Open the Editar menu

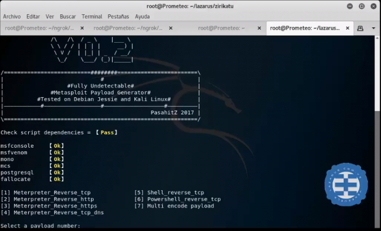pyautogui.click(x=33, y=16)
